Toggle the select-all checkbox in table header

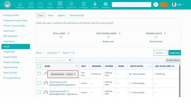pyautogui.click(x=39, y=66)
